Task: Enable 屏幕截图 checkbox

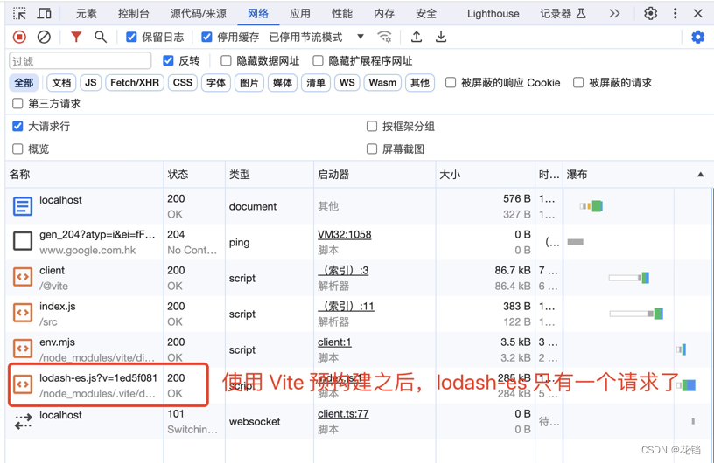Action: [372, 149]
